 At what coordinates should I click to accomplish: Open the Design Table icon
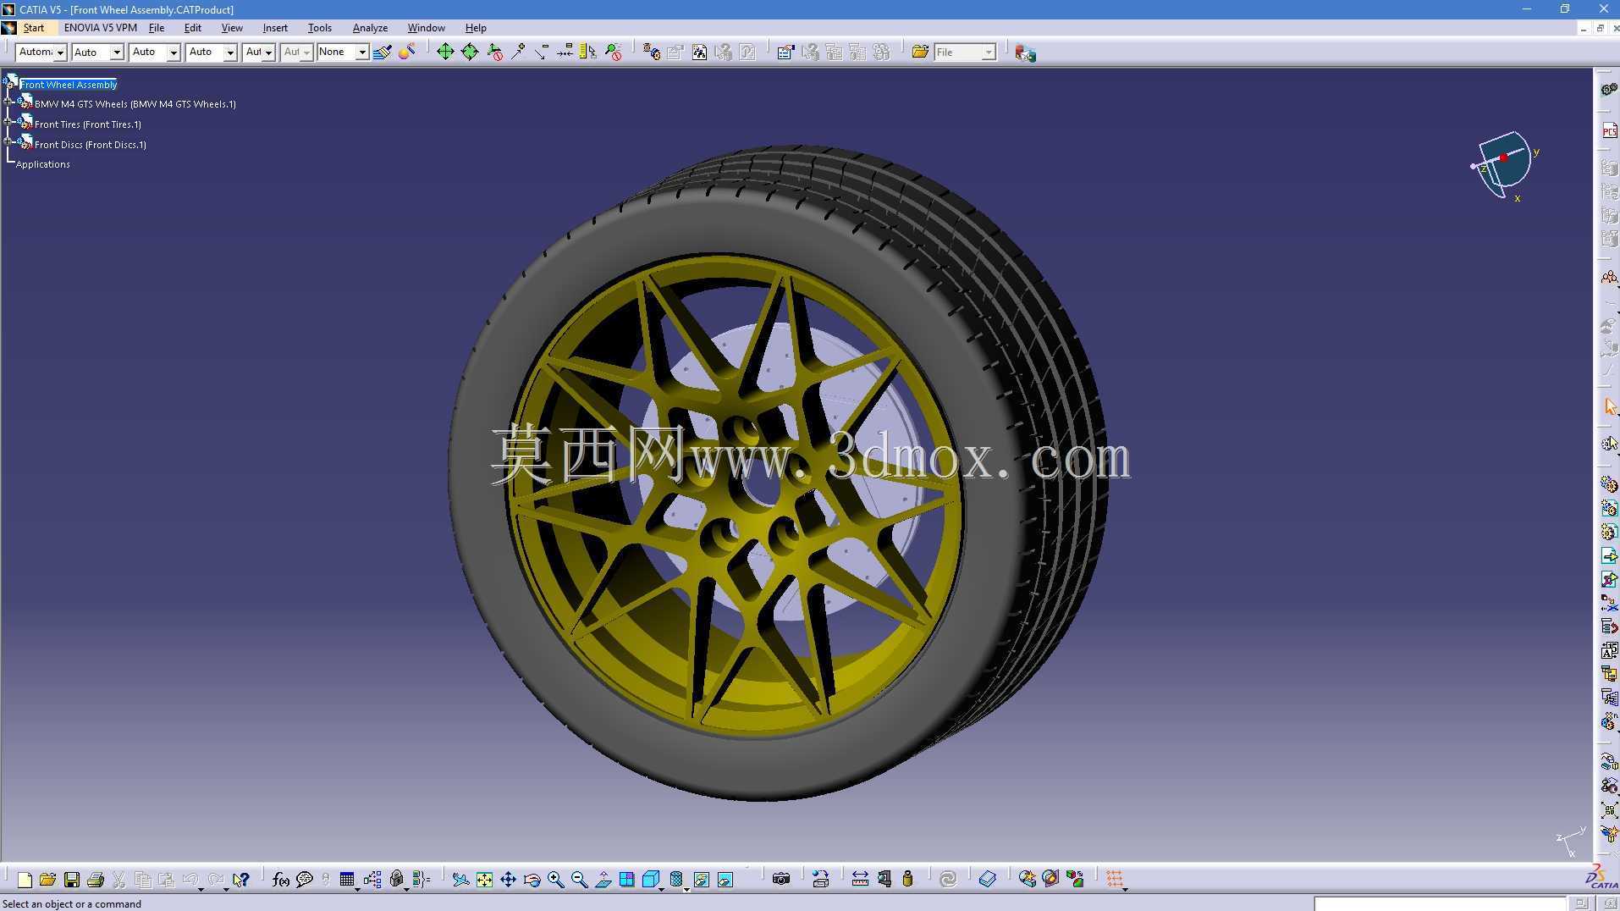pyautogui.click(x=347, y=880)
